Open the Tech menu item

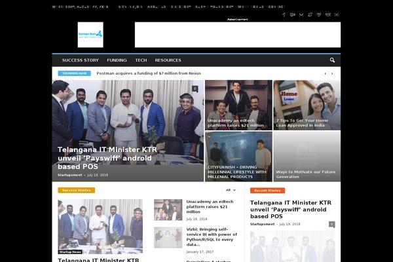coord(141,60)
